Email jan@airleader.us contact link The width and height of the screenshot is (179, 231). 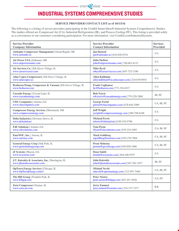(x=102, y=55)
